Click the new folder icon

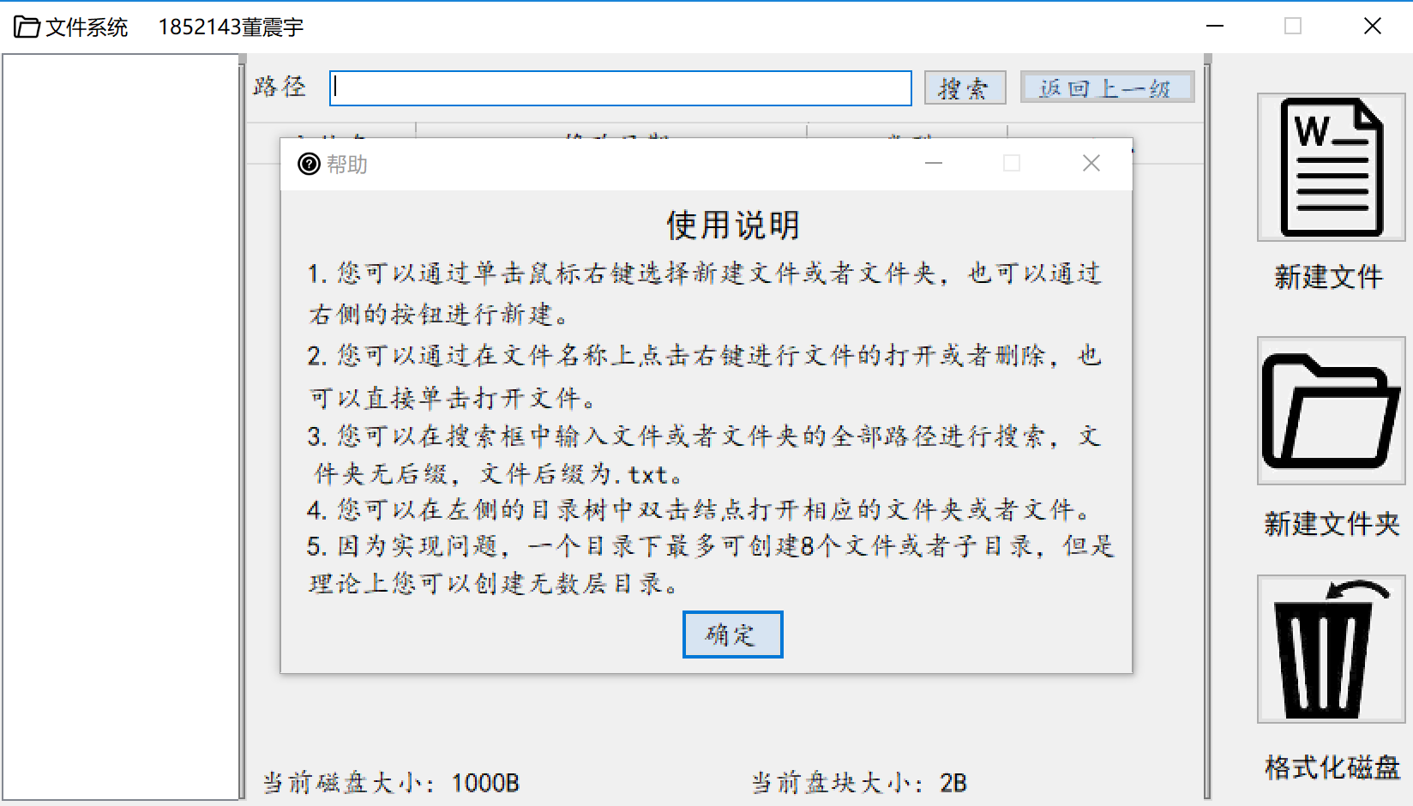[x=1330, y=412]
